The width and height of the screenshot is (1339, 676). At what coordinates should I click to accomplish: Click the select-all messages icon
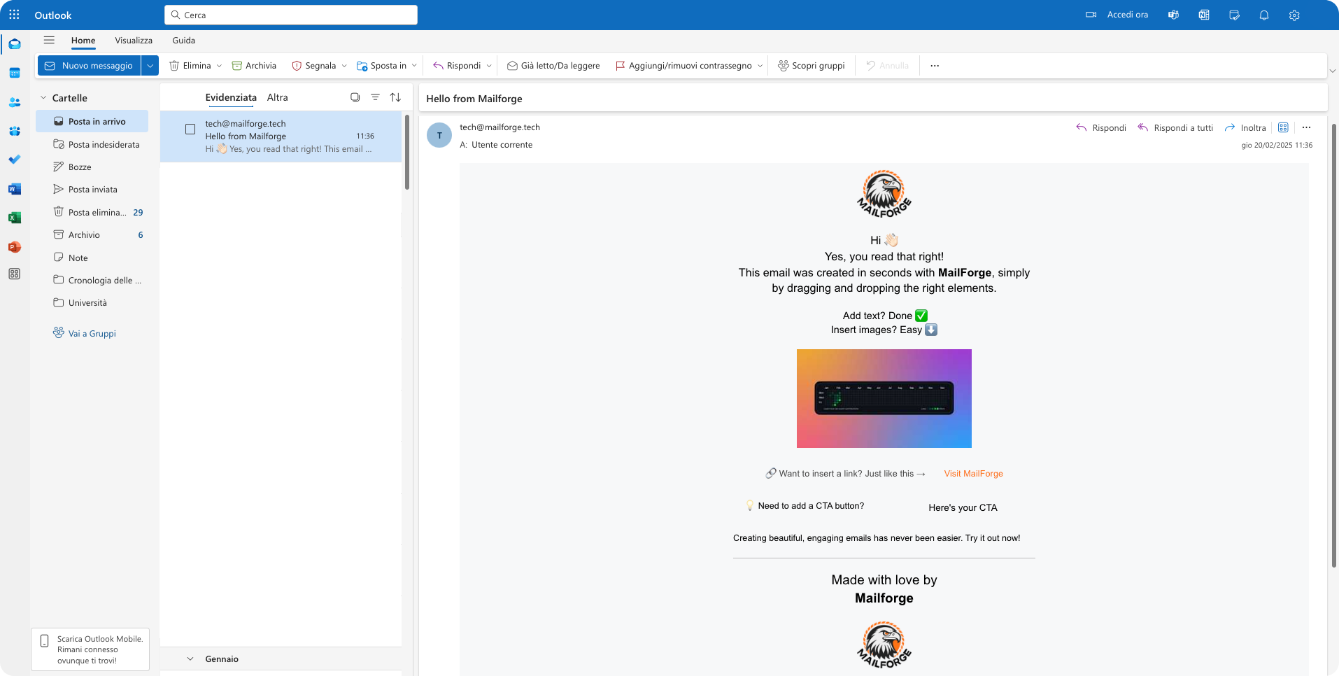click(x=355, y=97)
